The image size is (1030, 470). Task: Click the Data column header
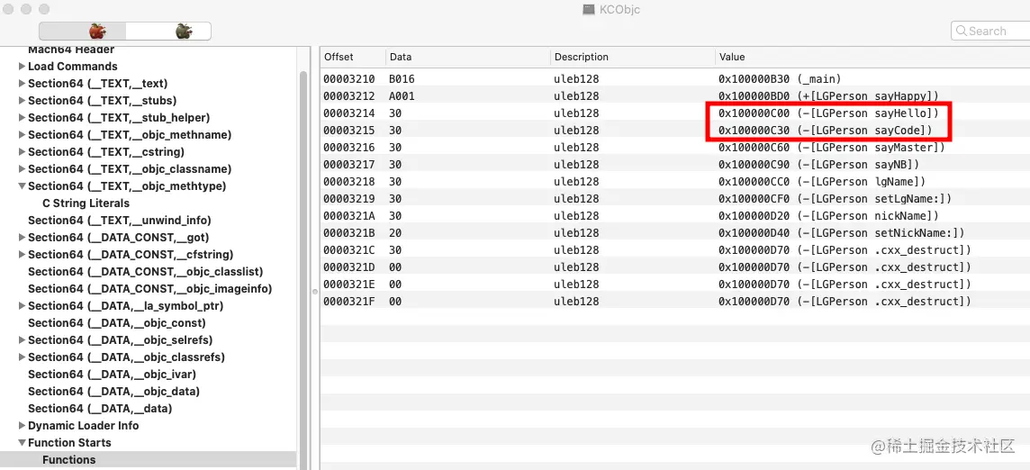point(466,57)
